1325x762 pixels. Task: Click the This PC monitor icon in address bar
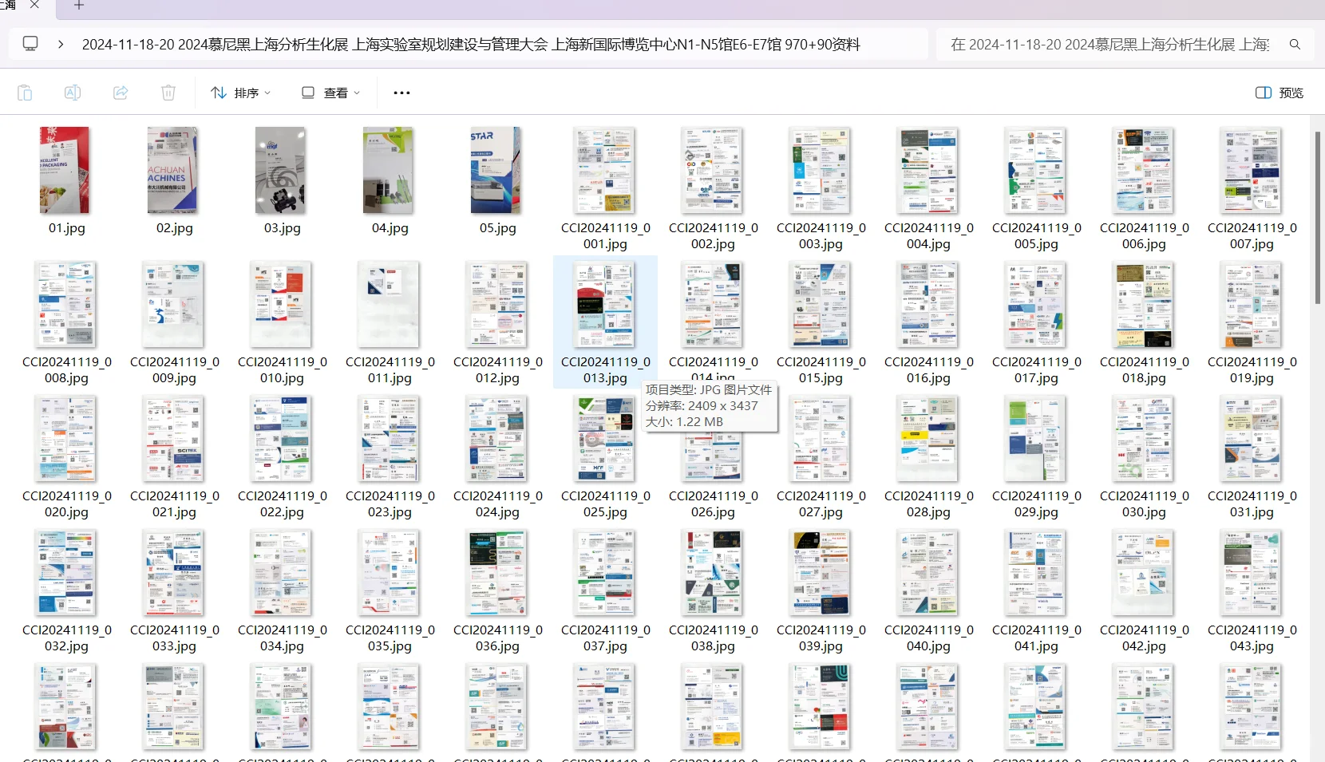[30, 44]
